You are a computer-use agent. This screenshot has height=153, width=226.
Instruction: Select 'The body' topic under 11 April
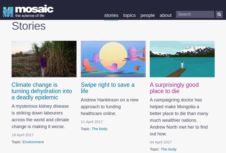[x=99, y=129]
